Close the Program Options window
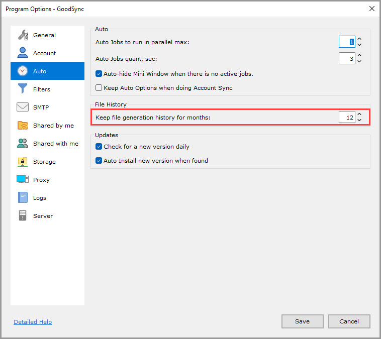 pos(371,9)
